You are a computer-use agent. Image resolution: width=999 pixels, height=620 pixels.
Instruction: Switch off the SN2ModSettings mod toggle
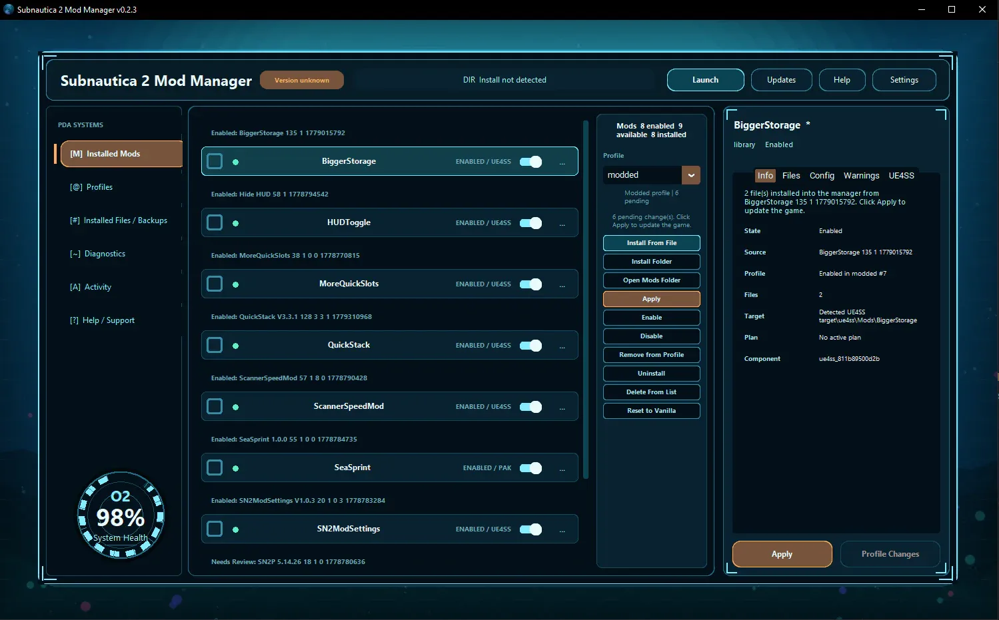[531, 529]
